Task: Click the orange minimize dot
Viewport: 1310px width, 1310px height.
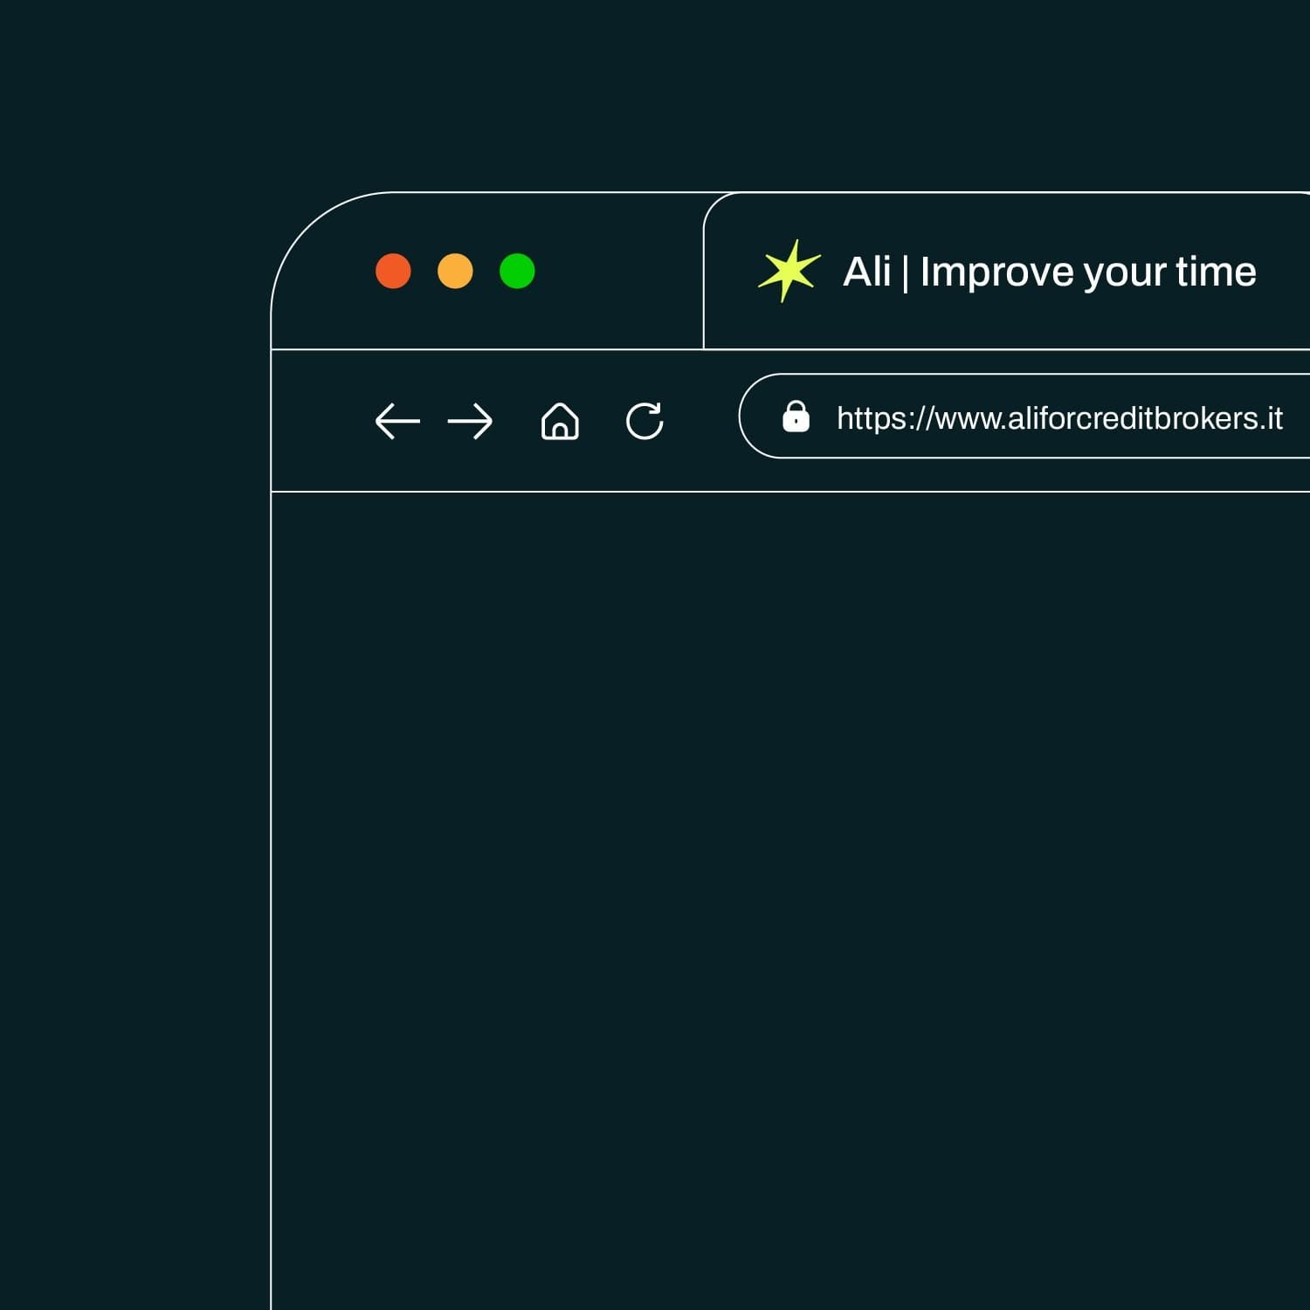Action: [455, 272]
